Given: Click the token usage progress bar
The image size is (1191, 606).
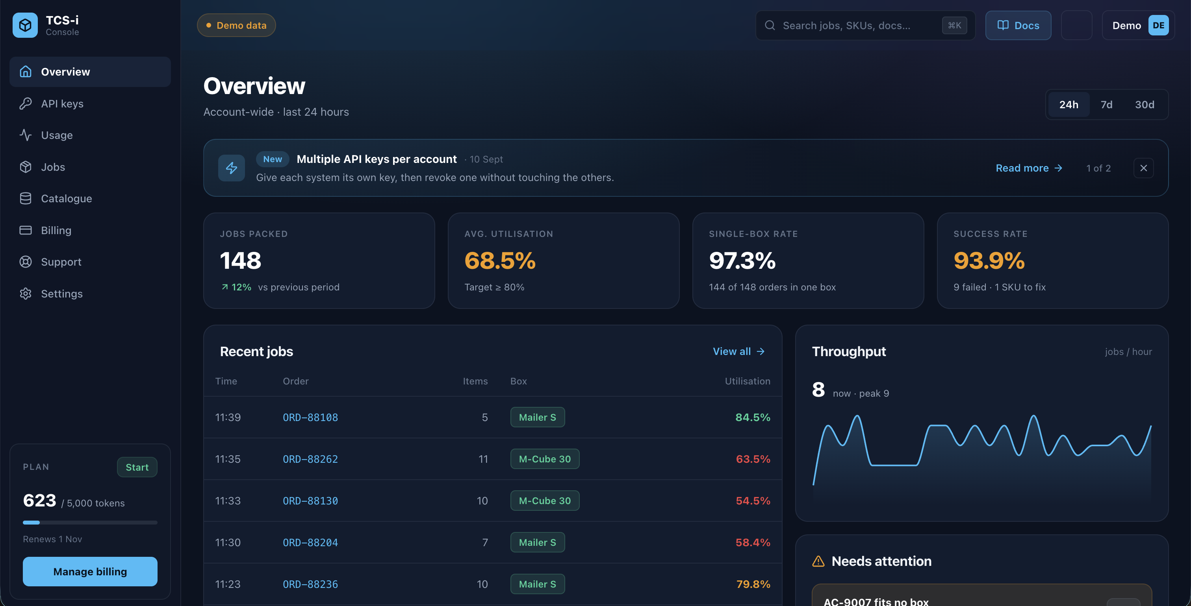Looking at the screenshot, I should (x=90, y=523).
